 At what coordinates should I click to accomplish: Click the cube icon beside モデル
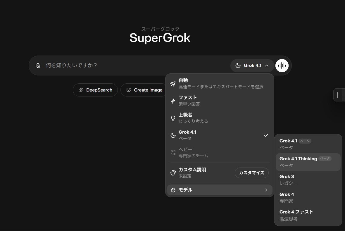click(173, 190)
